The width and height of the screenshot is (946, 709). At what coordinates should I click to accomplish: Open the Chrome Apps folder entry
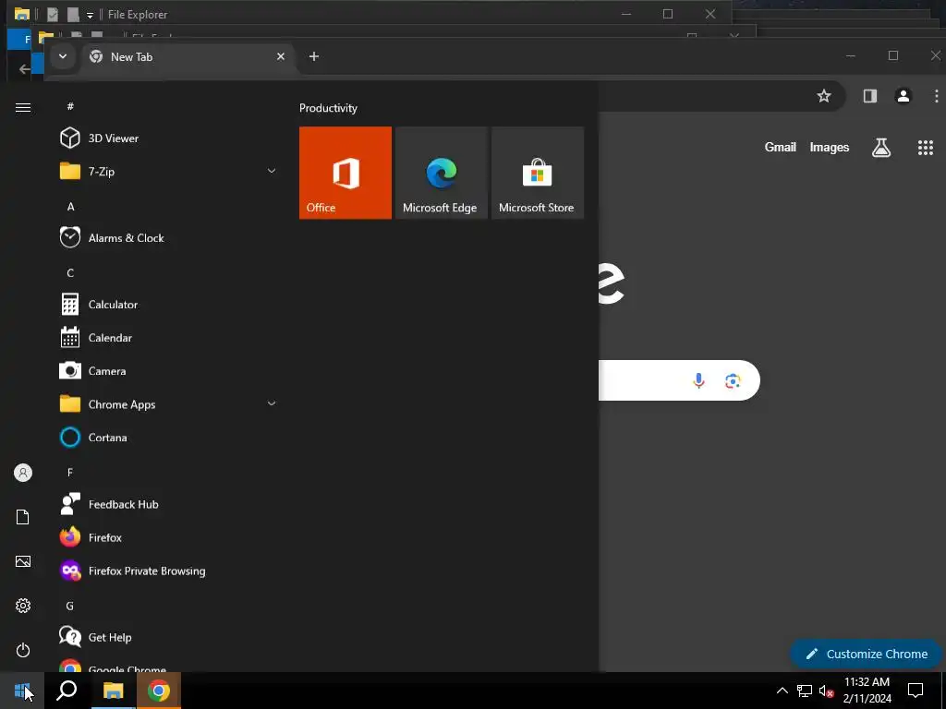169,404
